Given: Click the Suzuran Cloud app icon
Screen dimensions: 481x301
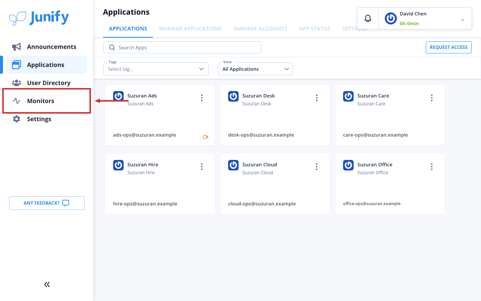Looking at the screenshot, I should point(233,165).
